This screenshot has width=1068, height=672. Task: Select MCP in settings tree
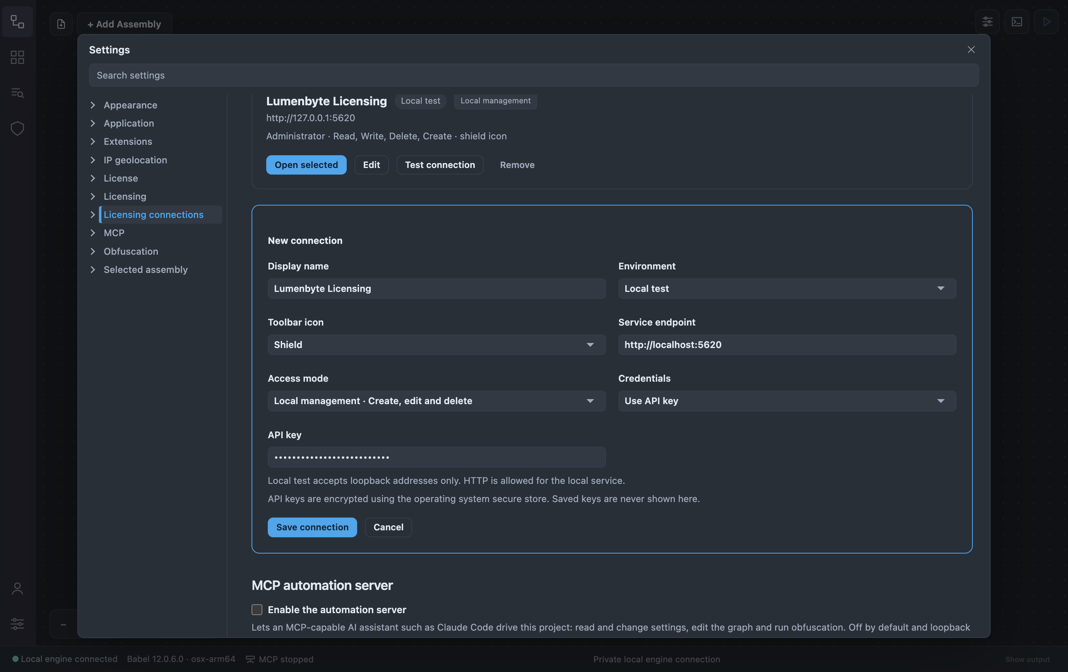[x=114, y=232]
